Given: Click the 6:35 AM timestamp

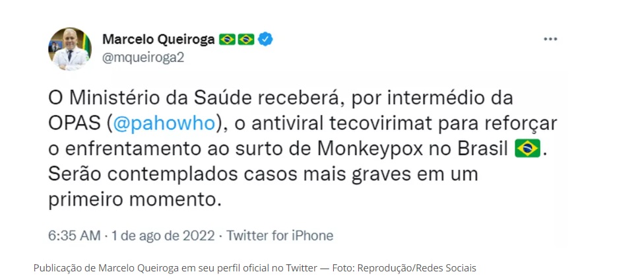Looking at the screenshot, I should [x=75, y=236].
